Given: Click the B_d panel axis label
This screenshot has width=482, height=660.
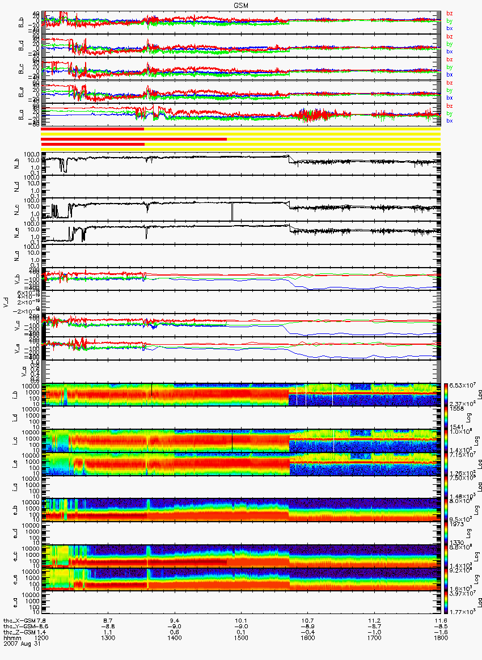Looking at the screenshot, I should click(x=21, y=45).
